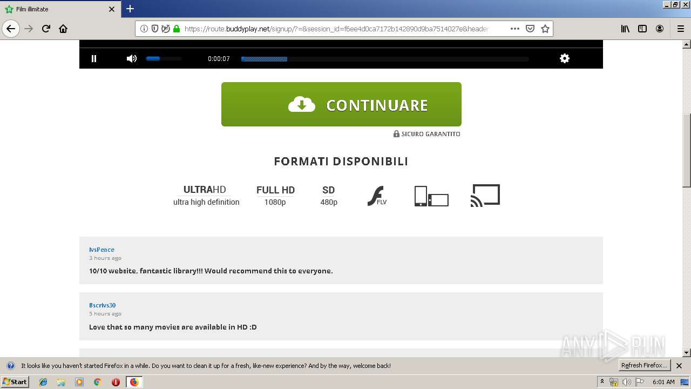Click the address bar URL field

336,29
